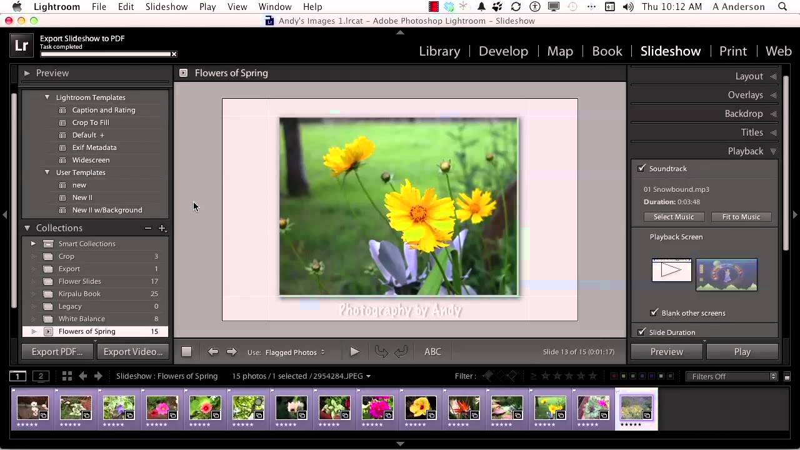Expand the Backdrop panel
800x450 pixels.
tap(773, 114)
